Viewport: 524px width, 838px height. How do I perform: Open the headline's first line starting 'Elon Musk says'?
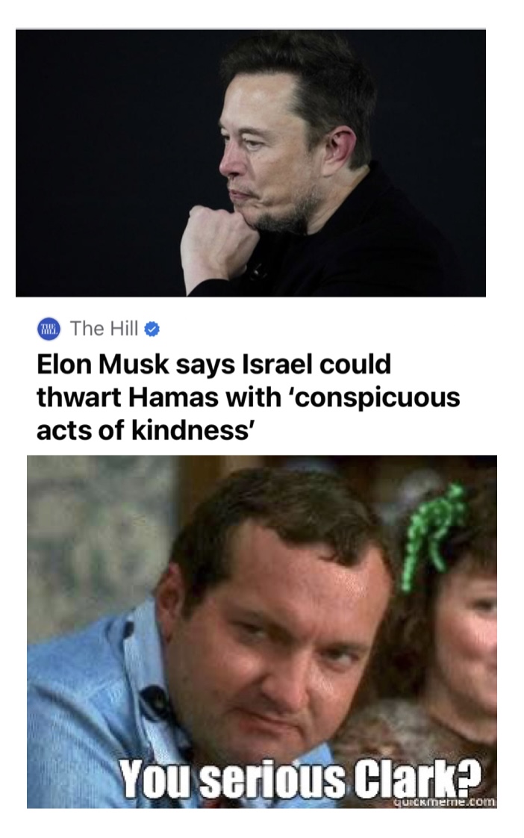tap(213, 364)
